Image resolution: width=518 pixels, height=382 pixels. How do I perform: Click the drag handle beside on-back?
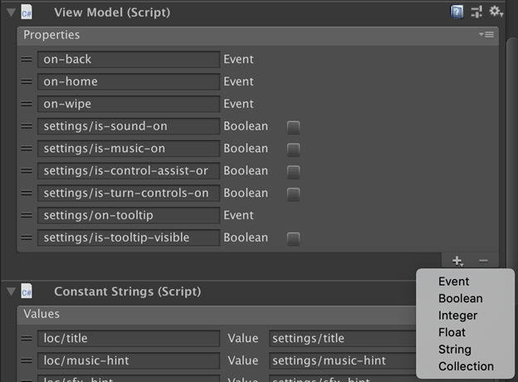(27, 60)
